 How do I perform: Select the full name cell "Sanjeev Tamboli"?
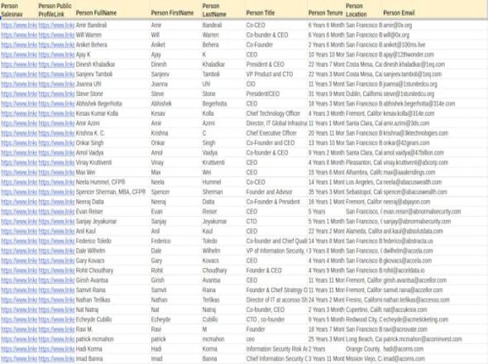[94, 74]
